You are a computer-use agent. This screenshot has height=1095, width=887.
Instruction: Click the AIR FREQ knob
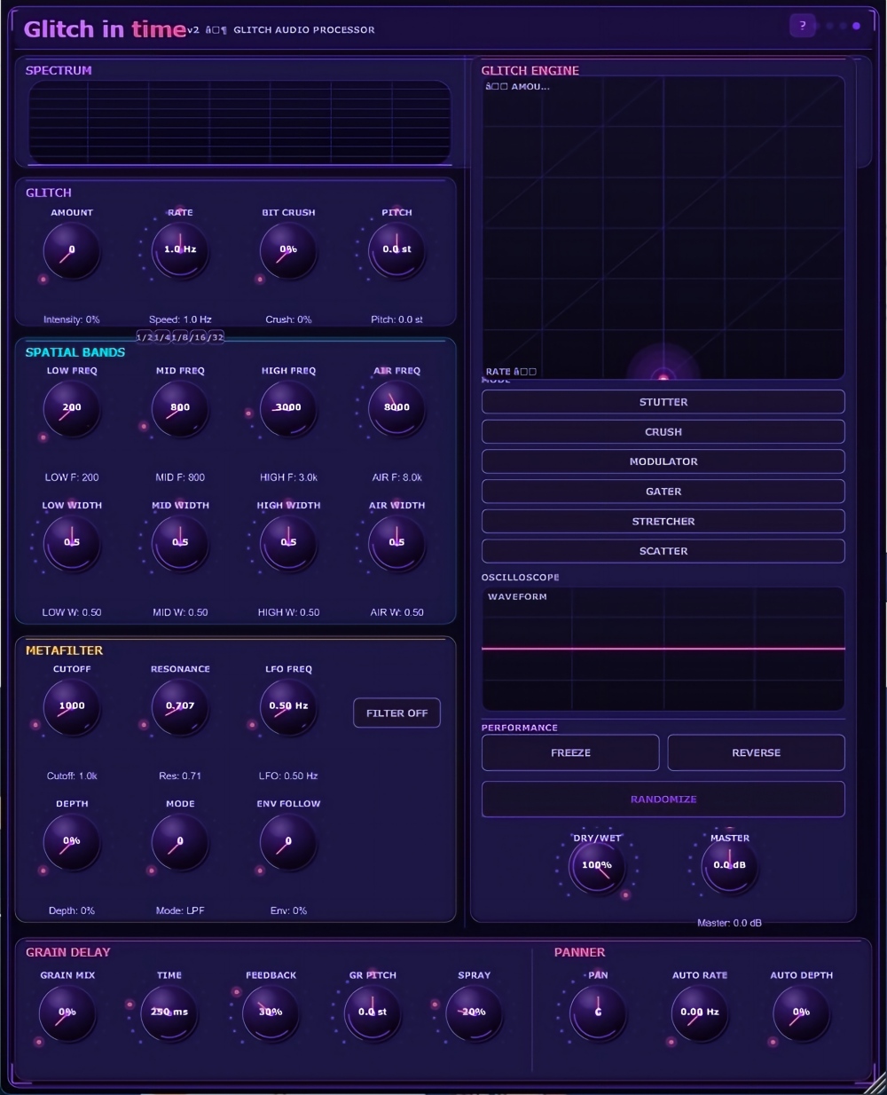[x=396, y=408]
